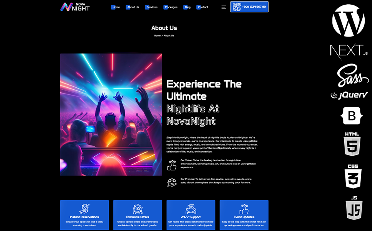The height and width of the screenshot is (231, 372).
Task: Select the Exclusive Offers card
Action: tap(138, 215)
